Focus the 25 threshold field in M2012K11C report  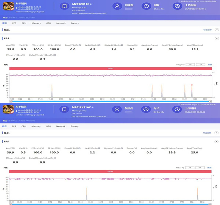(200, 65)
